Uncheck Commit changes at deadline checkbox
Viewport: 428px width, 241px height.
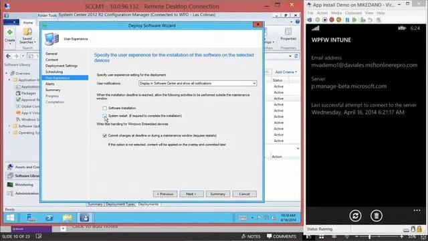point(105,135)
